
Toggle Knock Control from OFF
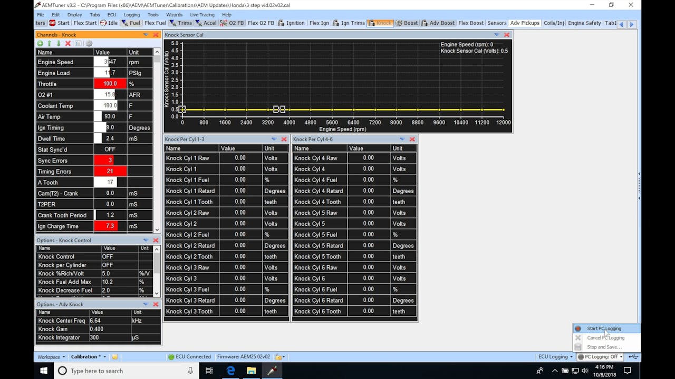[107, 256]
